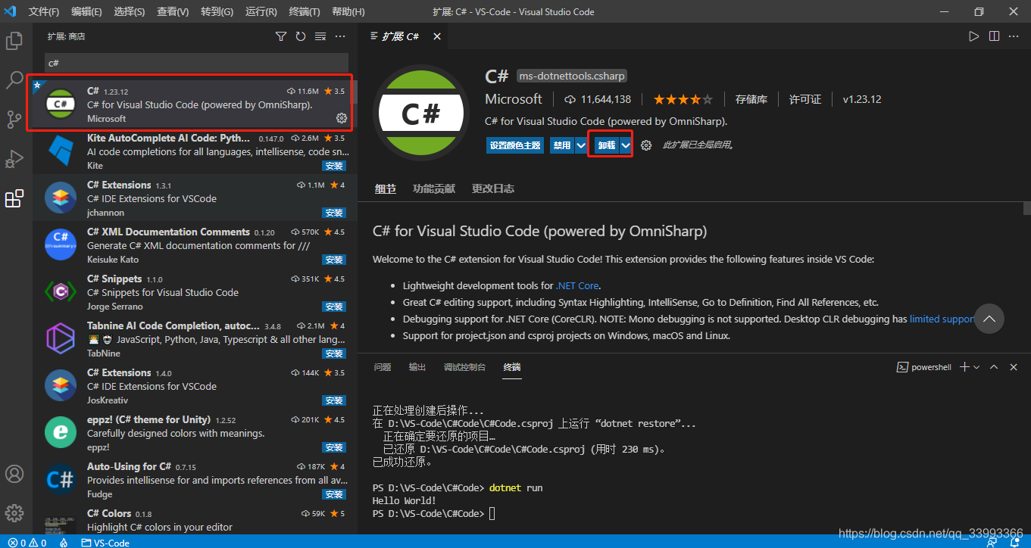The image size is (1031, 548).
Task: Split the editor to the right
Action: [x=994, y=36]
